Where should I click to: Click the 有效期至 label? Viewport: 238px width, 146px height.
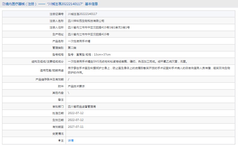(x=58, y=127)
